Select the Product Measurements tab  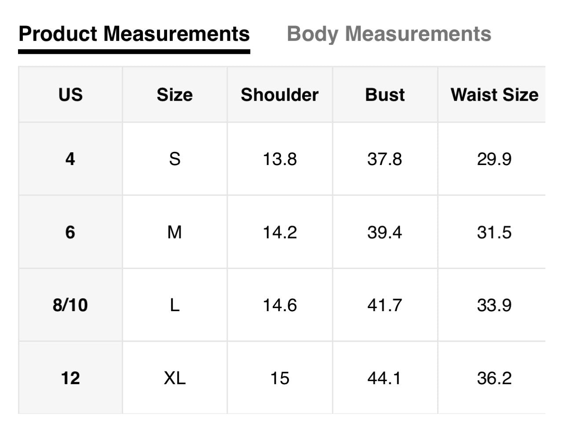pyautogui.click(x=134, y=34)
